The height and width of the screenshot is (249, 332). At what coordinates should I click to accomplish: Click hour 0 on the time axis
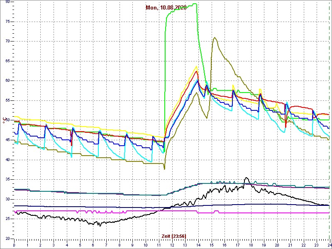[14, 245]
